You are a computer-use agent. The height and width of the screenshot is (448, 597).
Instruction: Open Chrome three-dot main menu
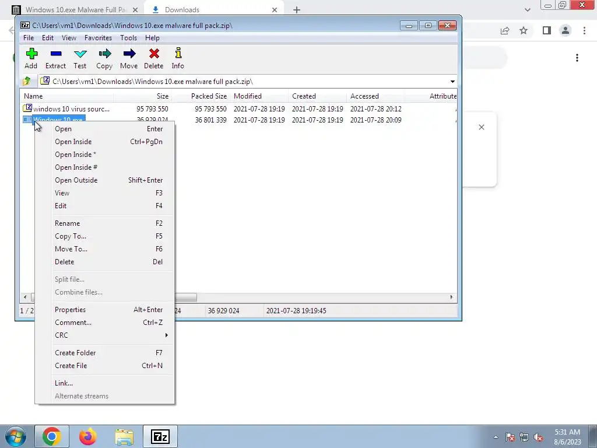click(x=584, y=30)
